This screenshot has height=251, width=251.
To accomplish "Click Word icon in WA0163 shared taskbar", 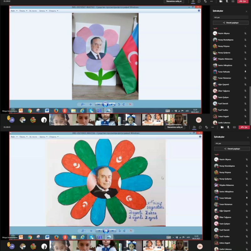I will [x=47, y=111].
